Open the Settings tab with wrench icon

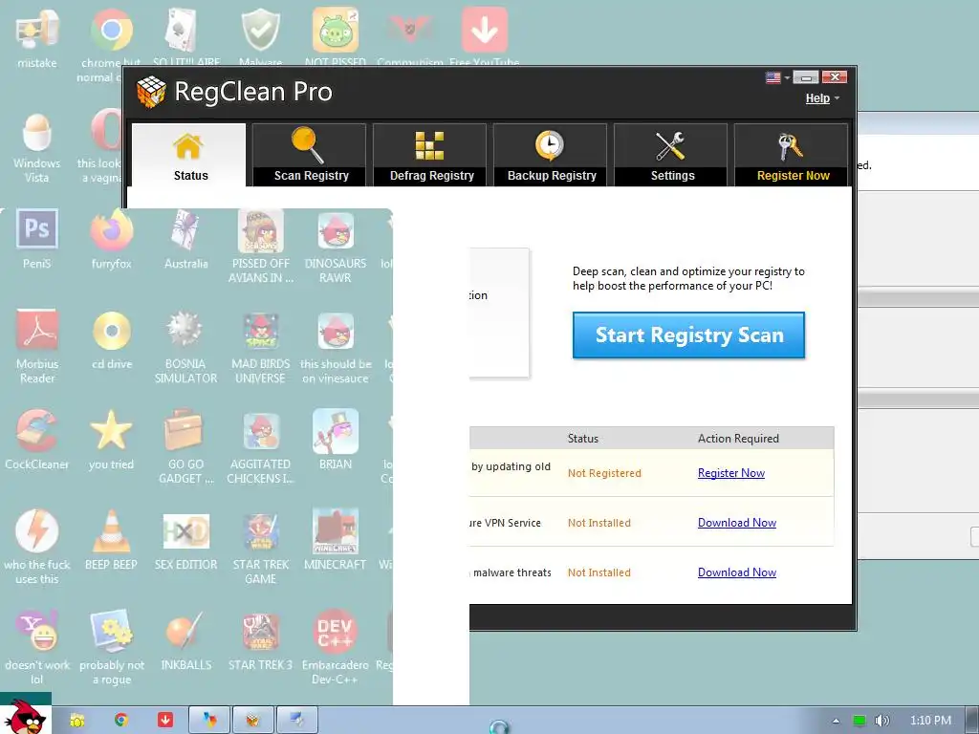tap(670, 155)
